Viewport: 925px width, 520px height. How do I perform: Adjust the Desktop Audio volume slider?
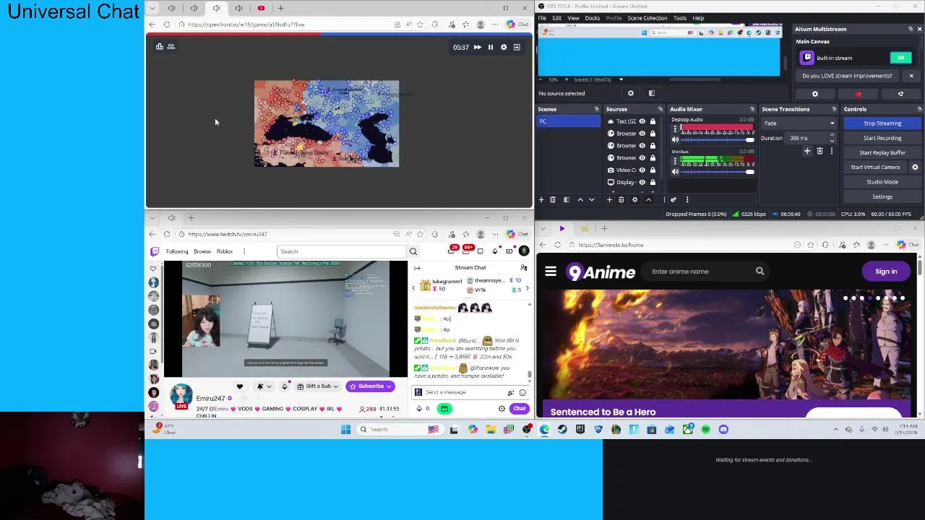(x=717, y=139)
